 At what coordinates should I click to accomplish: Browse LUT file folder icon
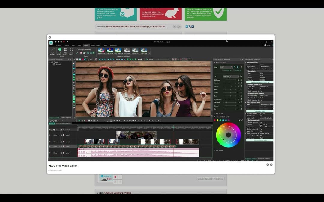[241, 77]
